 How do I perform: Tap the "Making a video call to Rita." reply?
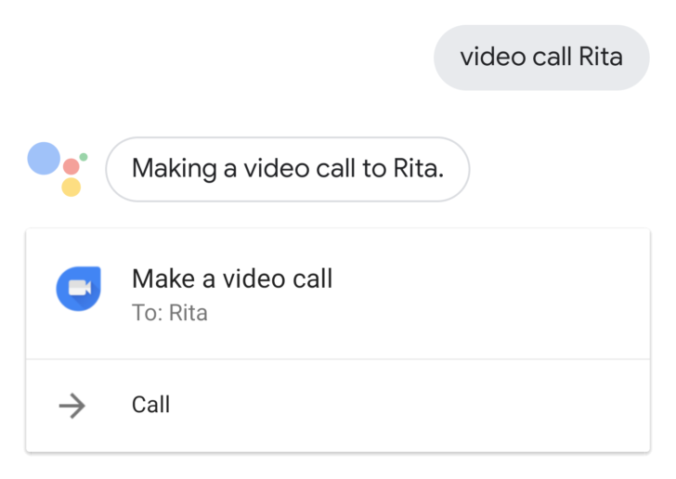tap(288, 169)
